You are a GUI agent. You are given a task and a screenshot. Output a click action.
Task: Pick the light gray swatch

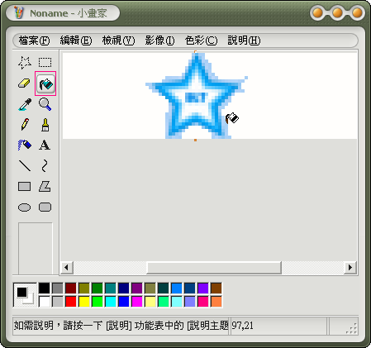click(x=57, y=302)
